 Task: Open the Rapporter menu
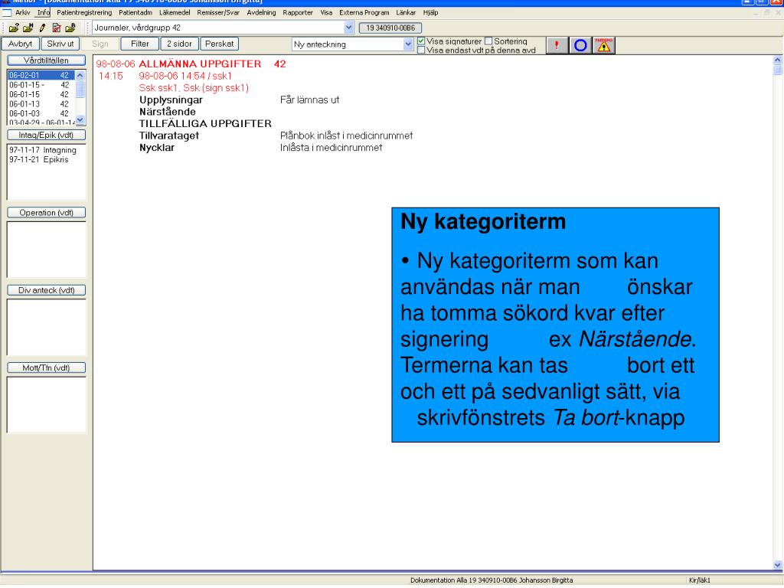[x=298, y=12]
